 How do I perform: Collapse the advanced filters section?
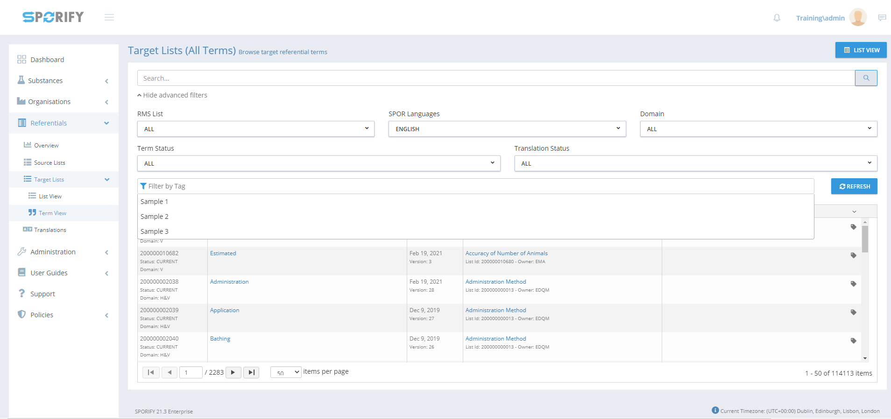(x=172, y=95)
